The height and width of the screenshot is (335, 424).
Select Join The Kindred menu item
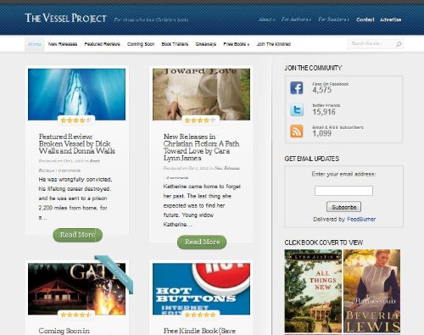(x=274, y=44)
